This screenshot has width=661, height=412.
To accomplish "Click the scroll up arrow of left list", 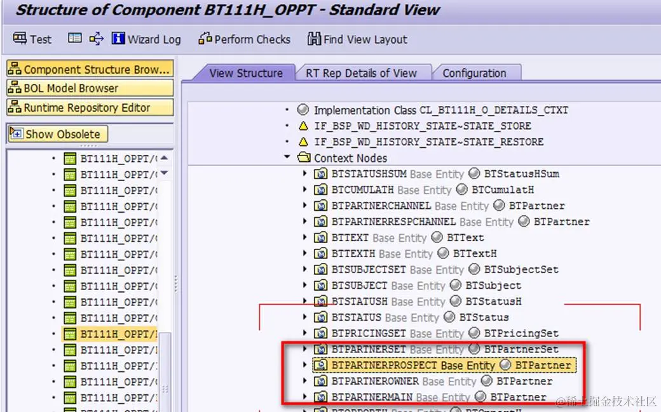I will coord(165,158).
